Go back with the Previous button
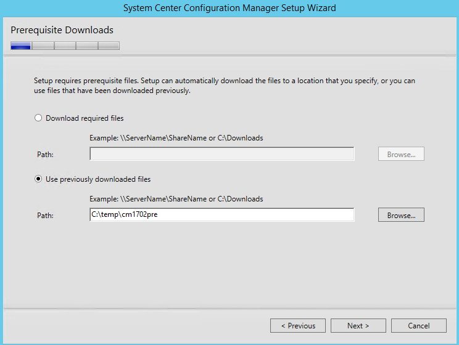This screenshot has height=345, width=459. click(x=298, y=325)
